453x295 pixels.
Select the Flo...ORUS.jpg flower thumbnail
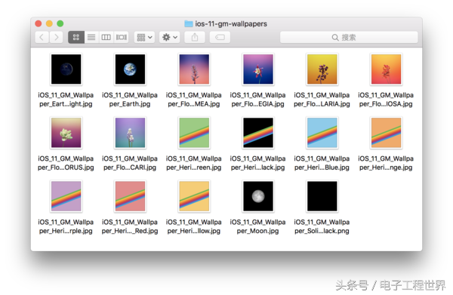66,133
